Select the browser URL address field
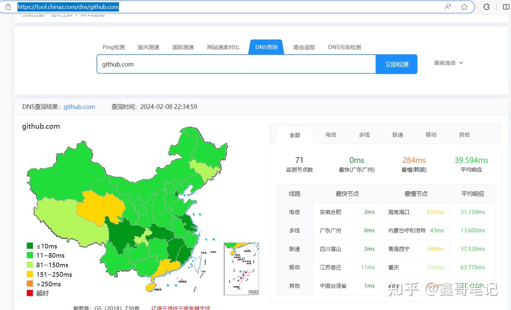 [227, 7]
